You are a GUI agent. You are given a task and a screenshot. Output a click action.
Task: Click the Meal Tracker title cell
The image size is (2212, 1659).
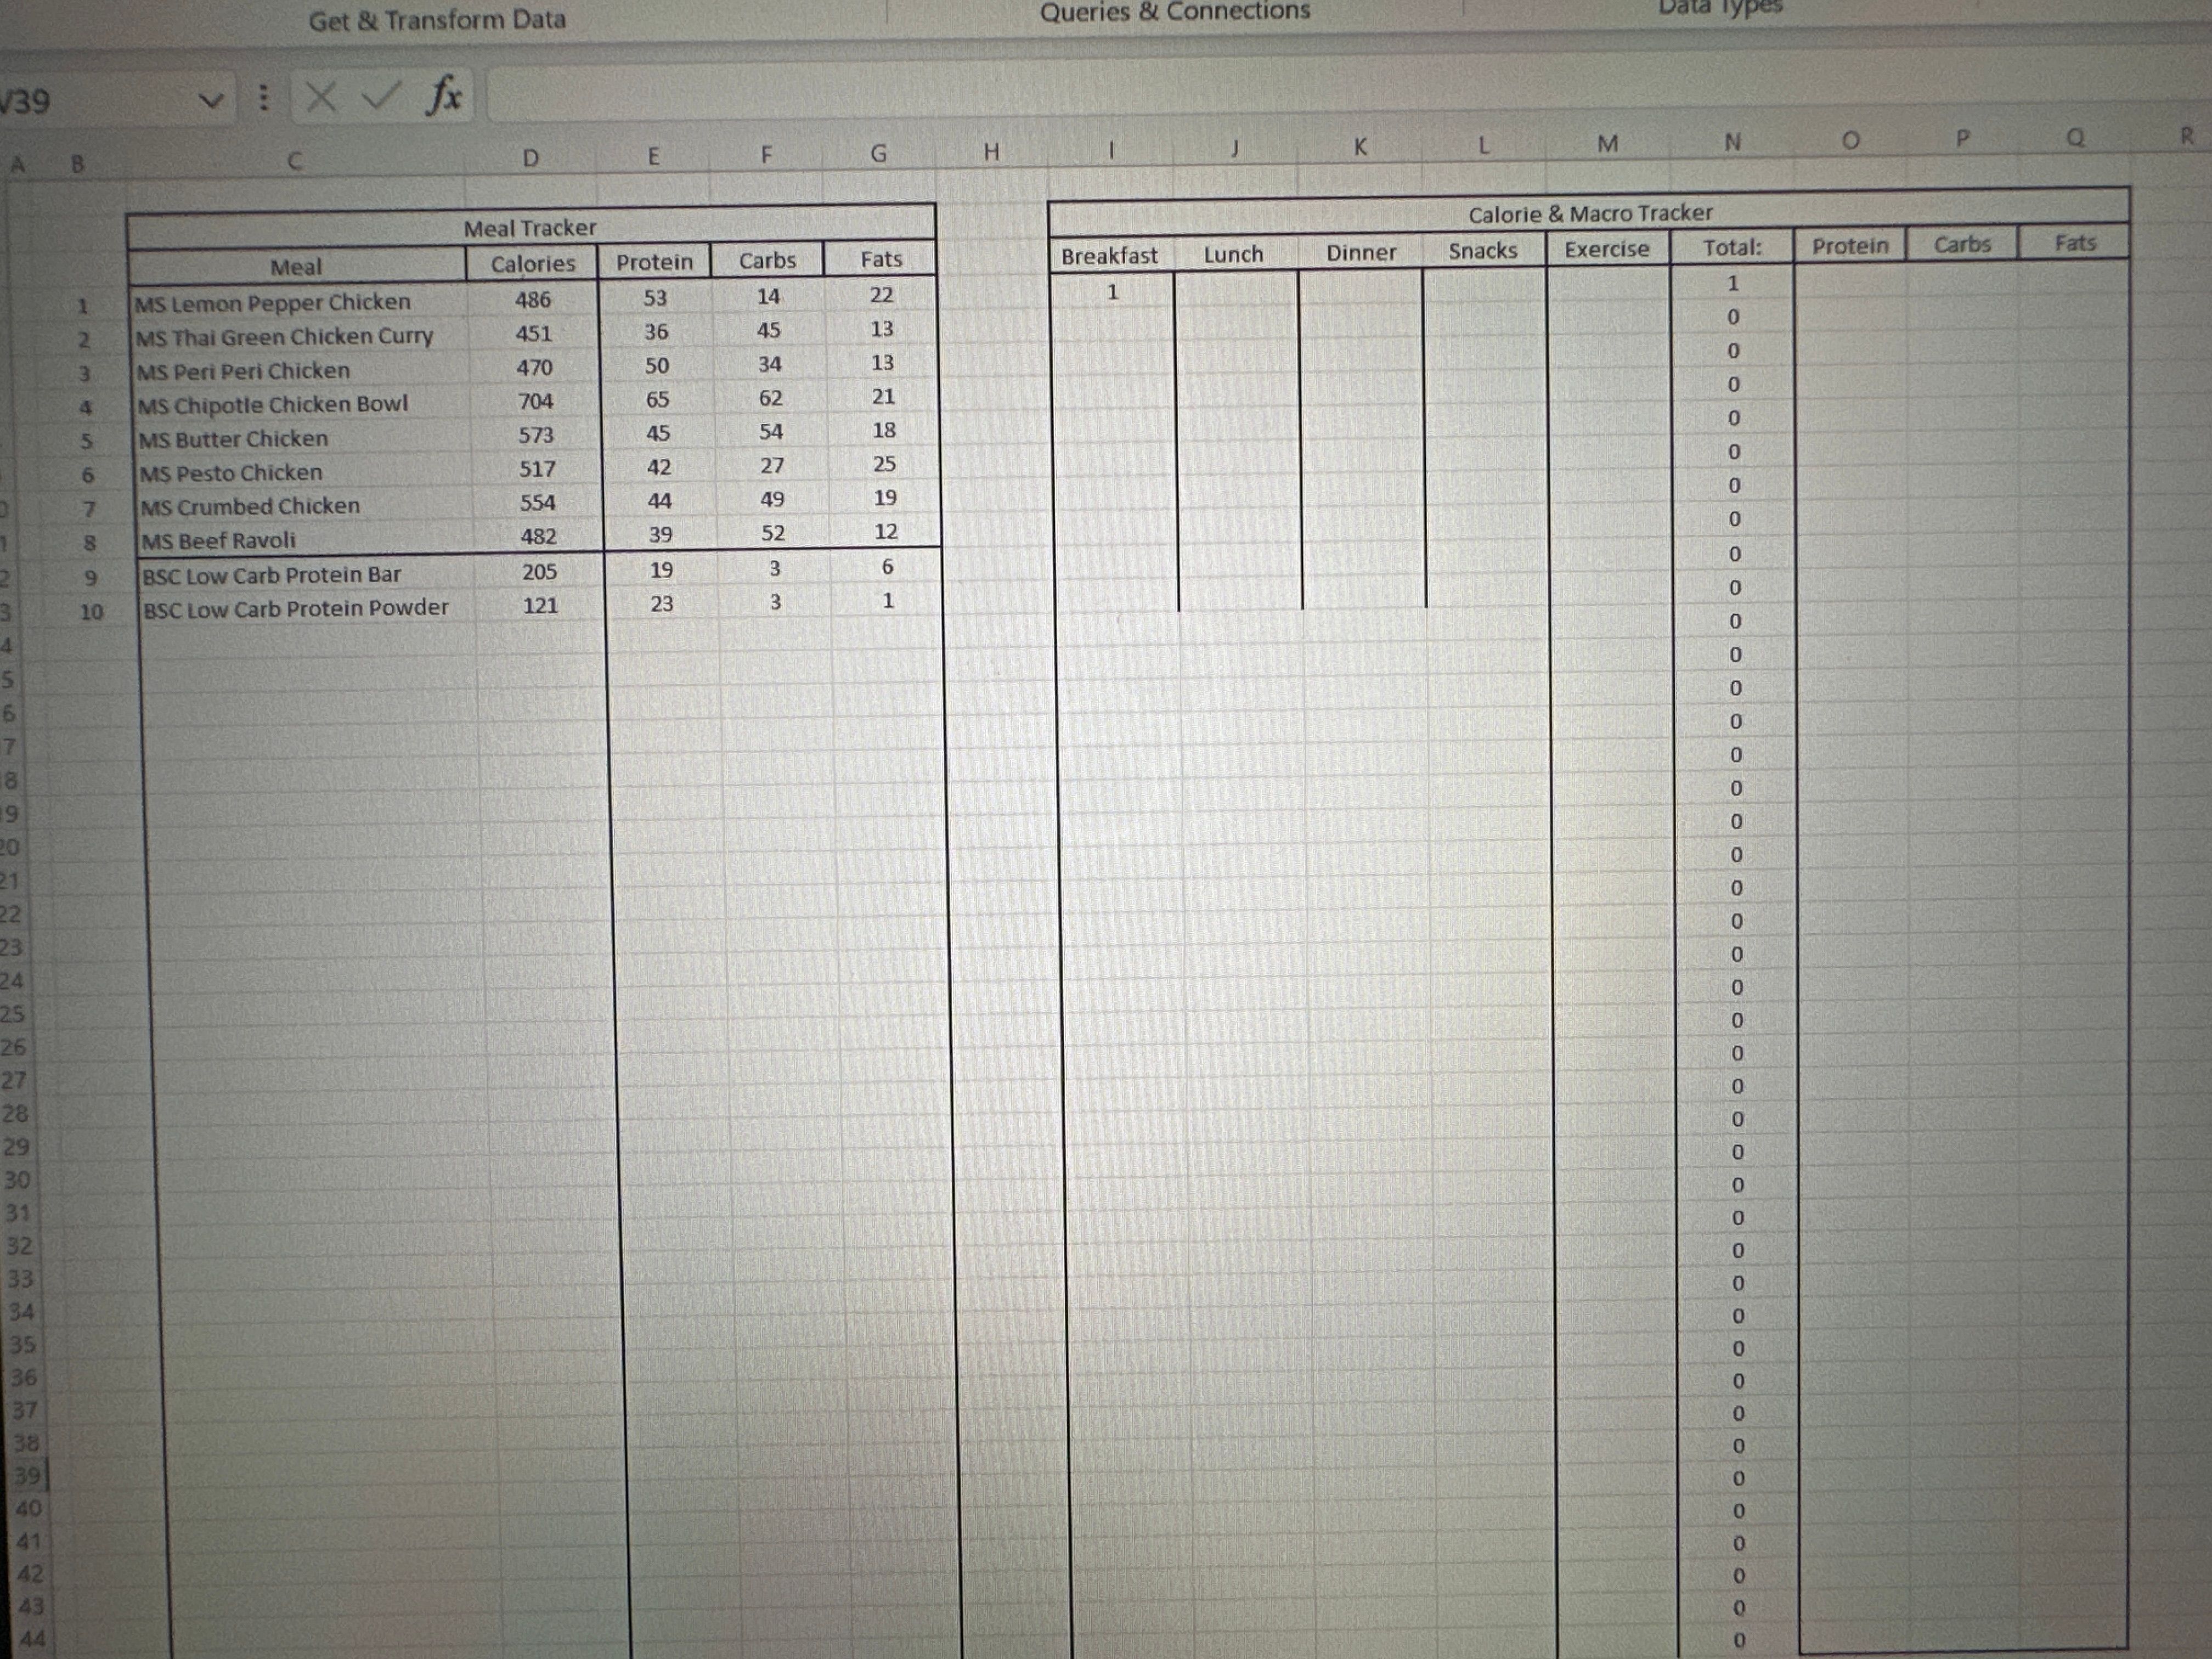coord(529,228)
